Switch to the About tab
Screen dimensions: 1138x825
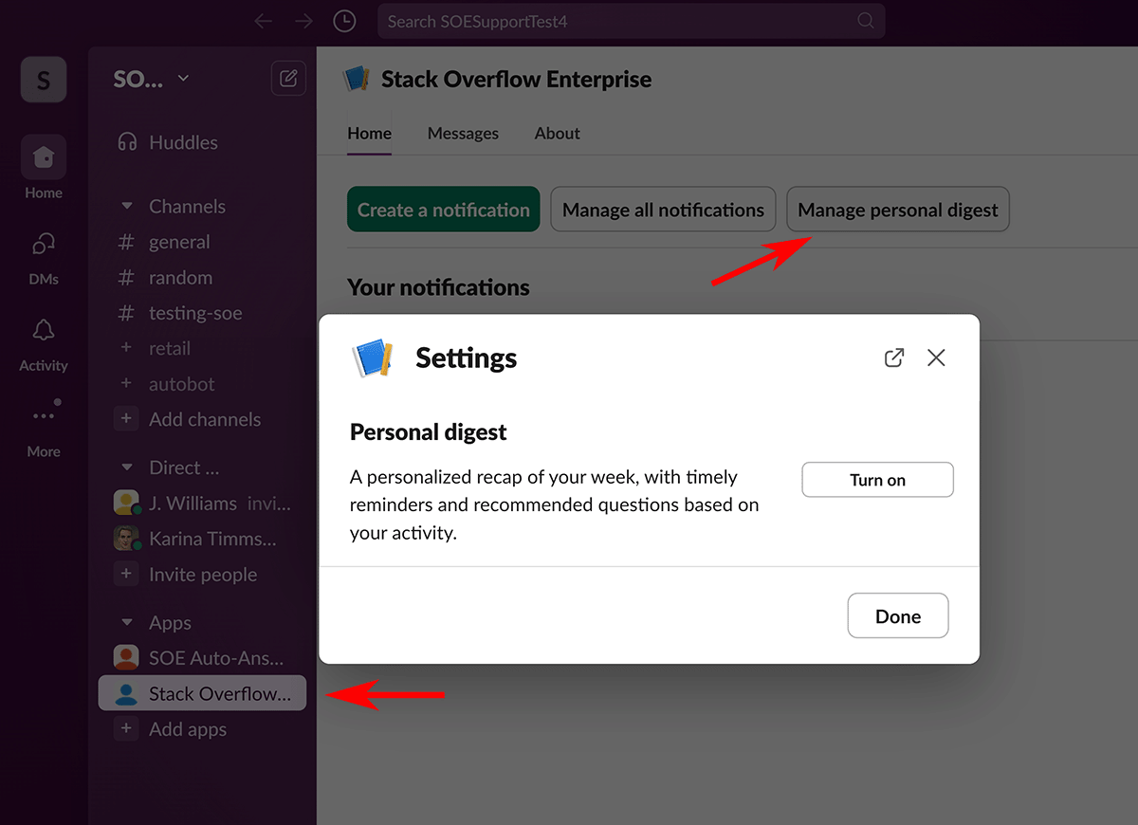[x=557, y=134]
